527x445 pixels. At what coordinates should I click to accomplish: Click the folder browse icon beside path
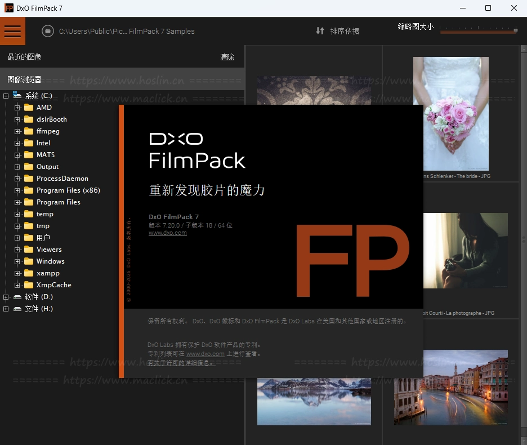click(x=48, y=32)
